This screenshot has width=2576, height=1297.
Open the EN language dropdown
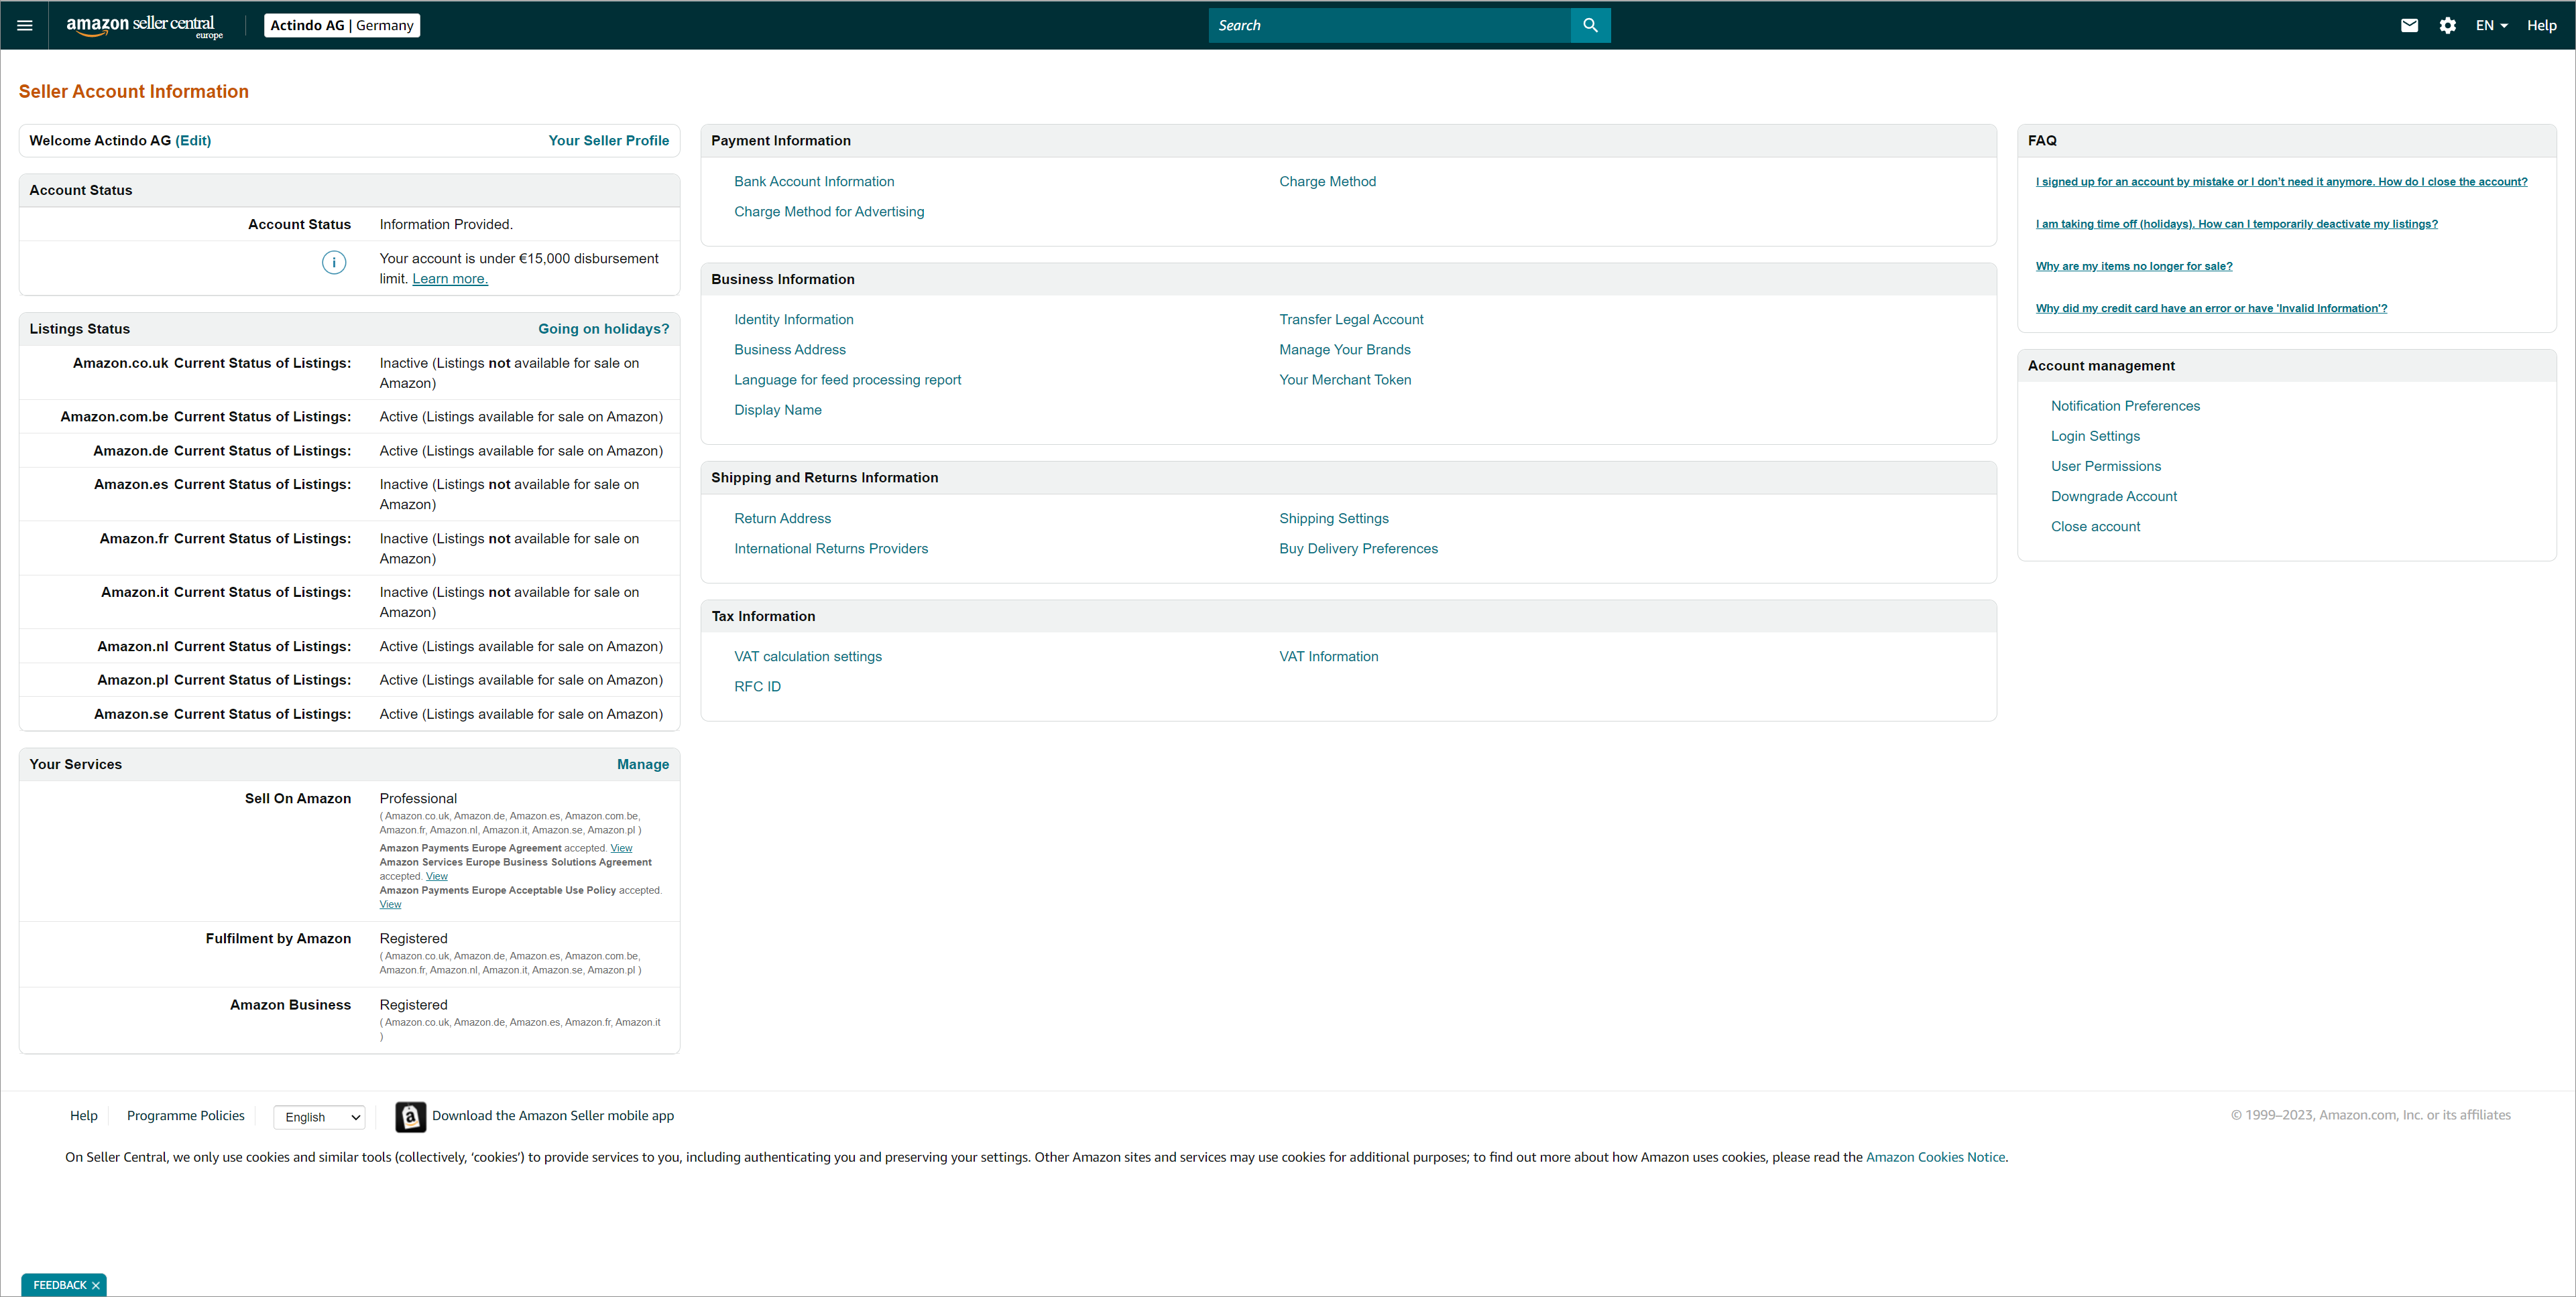pos(2491,26)
